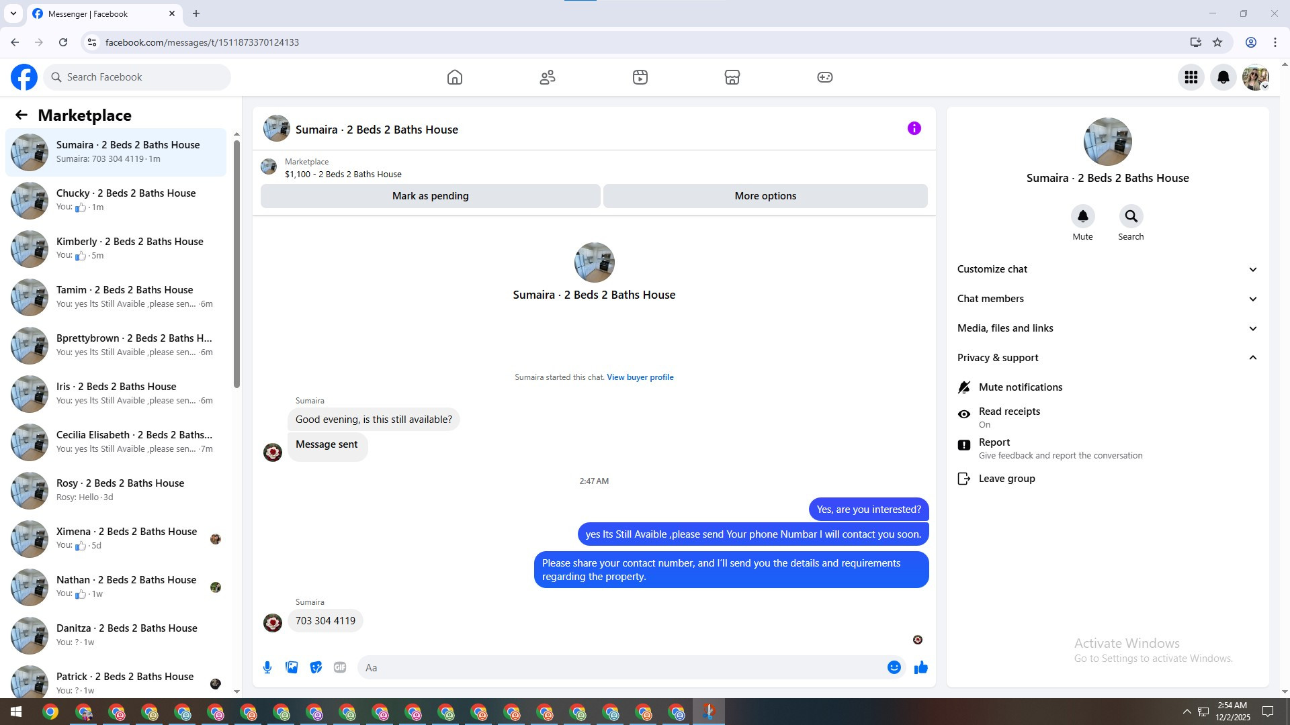Open the sticker picker icon
This screenshot has width=1290, height=725.
pos(316,667)
